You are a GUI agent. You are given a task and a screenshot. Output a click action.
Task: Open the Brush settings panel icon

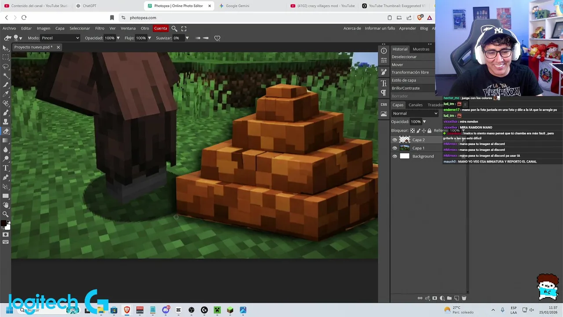tap(384, 72)
